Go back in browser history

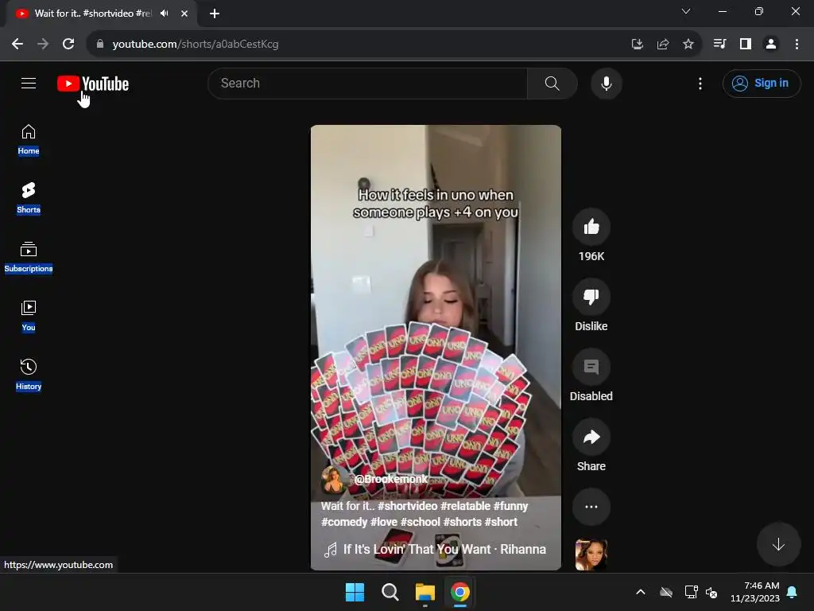pyautogui.click(x=17, y=45)
